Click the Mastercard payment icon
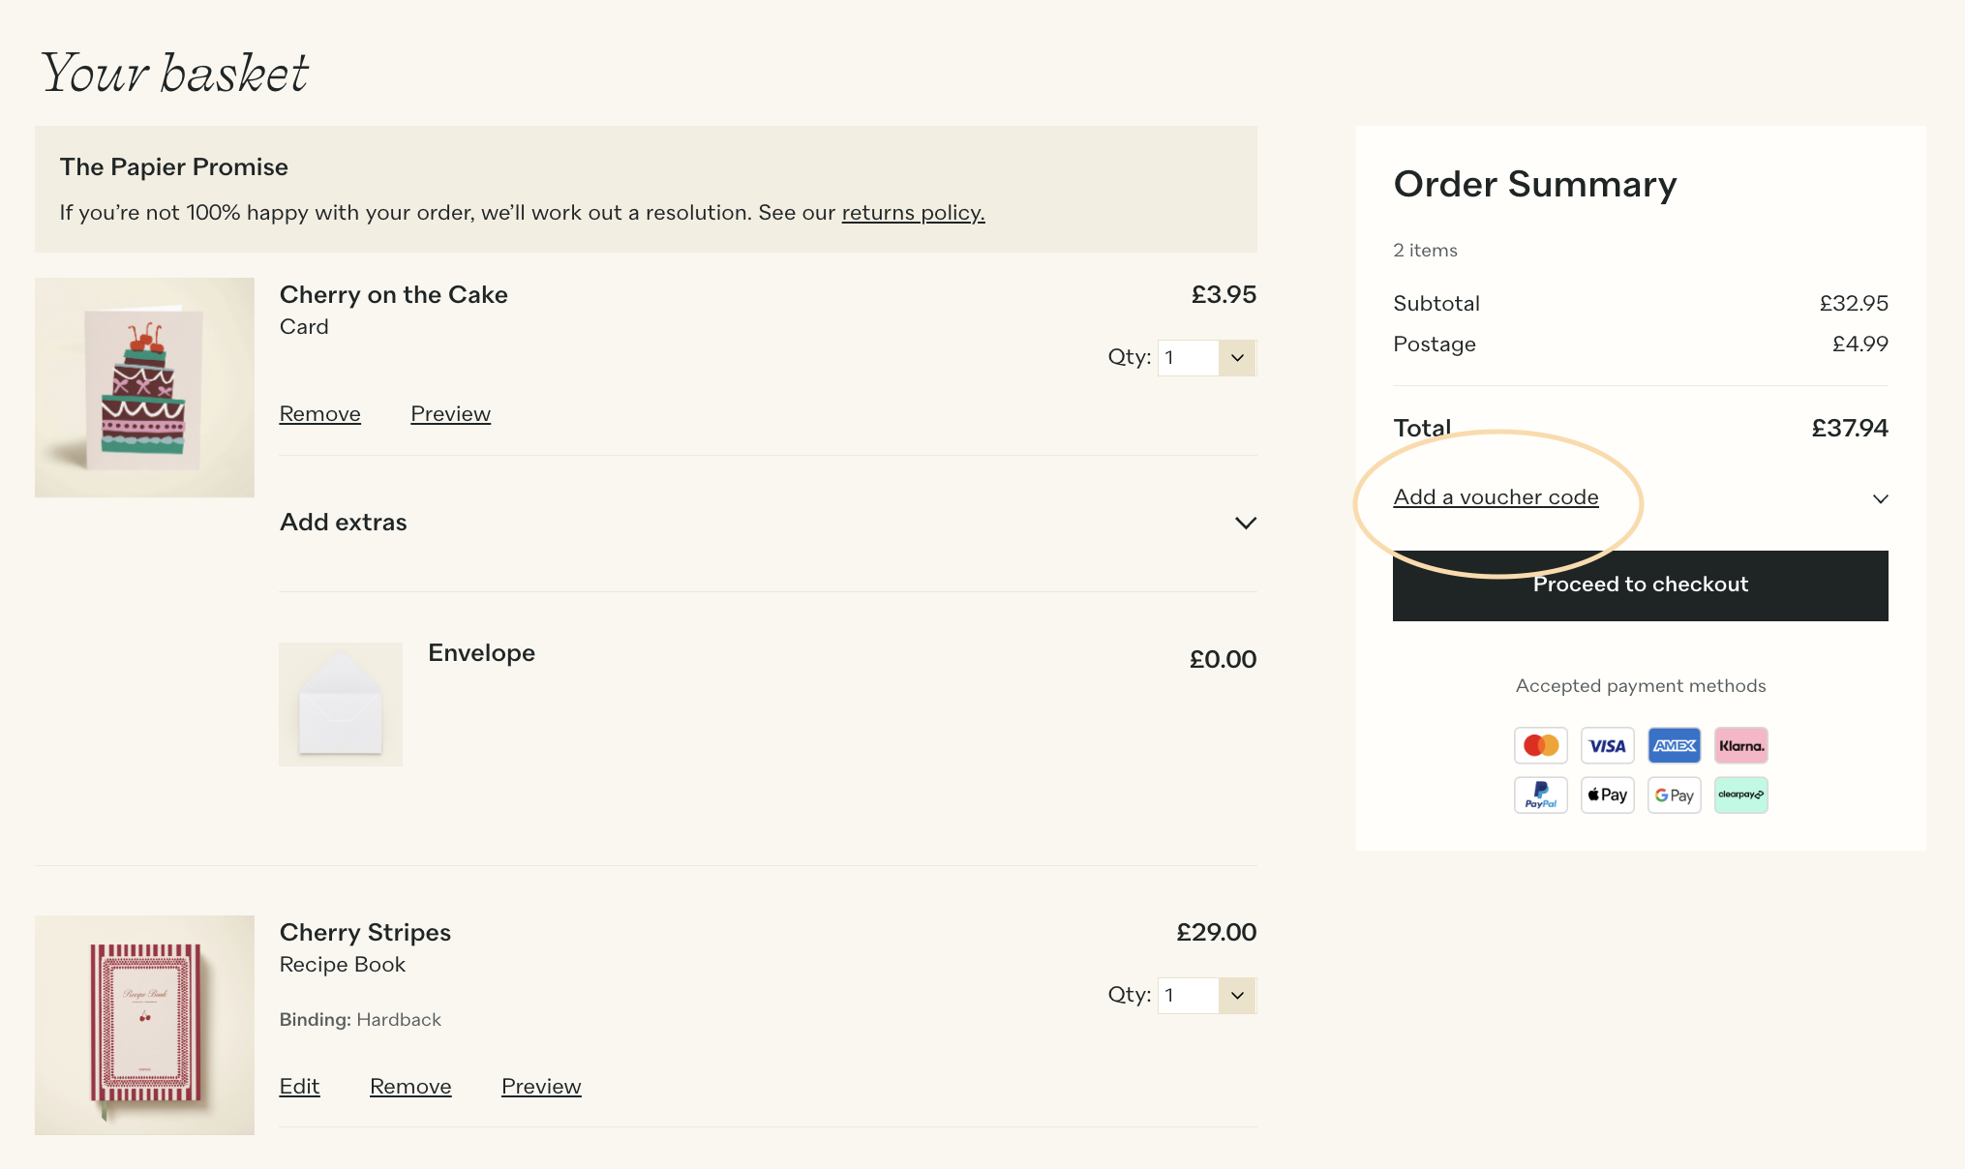Screen dimensions: 1965x1169 point(1540,745)
